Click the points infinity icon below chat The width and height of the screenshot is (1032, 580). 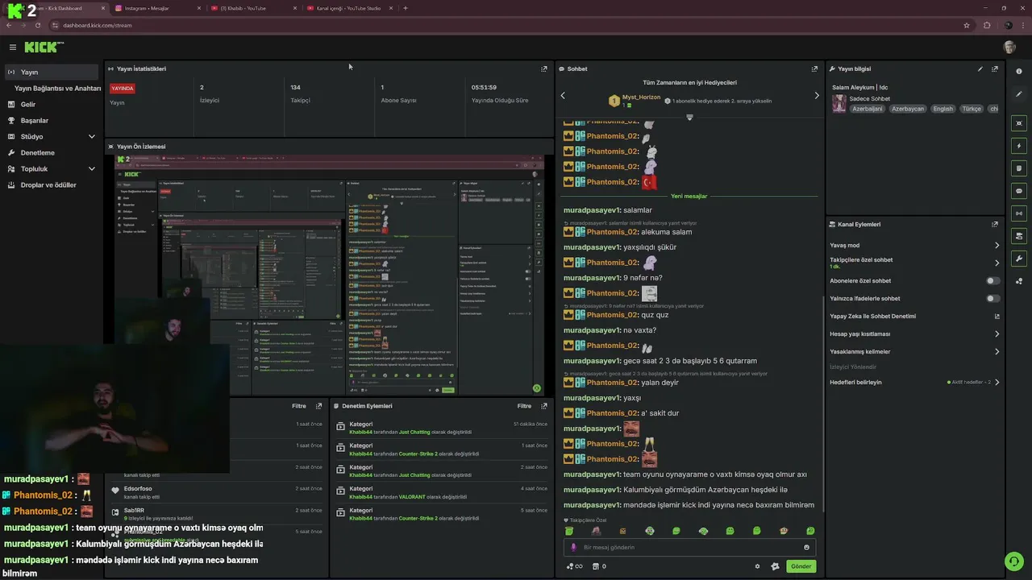pyautogui.click(x=574, y=566)
